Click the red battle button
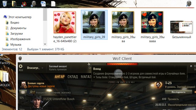The image size is (196, 110). [122, 64]
